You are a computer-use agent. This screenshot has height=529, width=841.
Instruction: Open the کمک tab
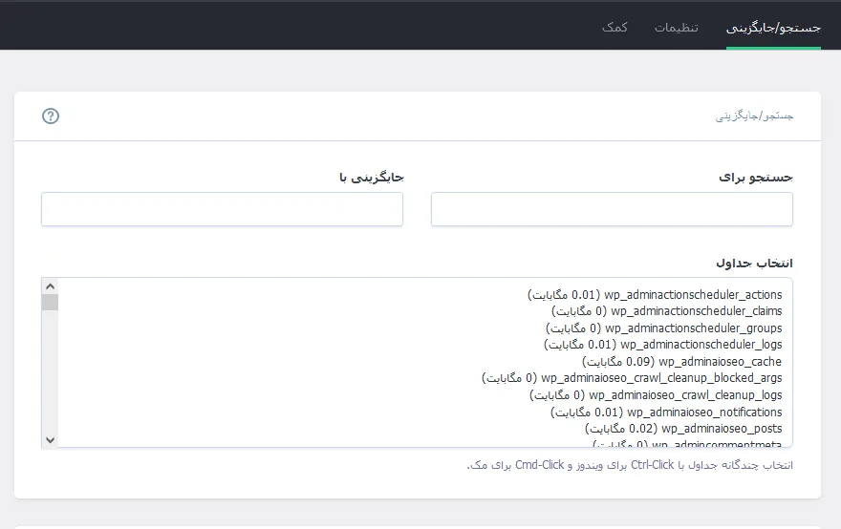(x=615, y=28)
